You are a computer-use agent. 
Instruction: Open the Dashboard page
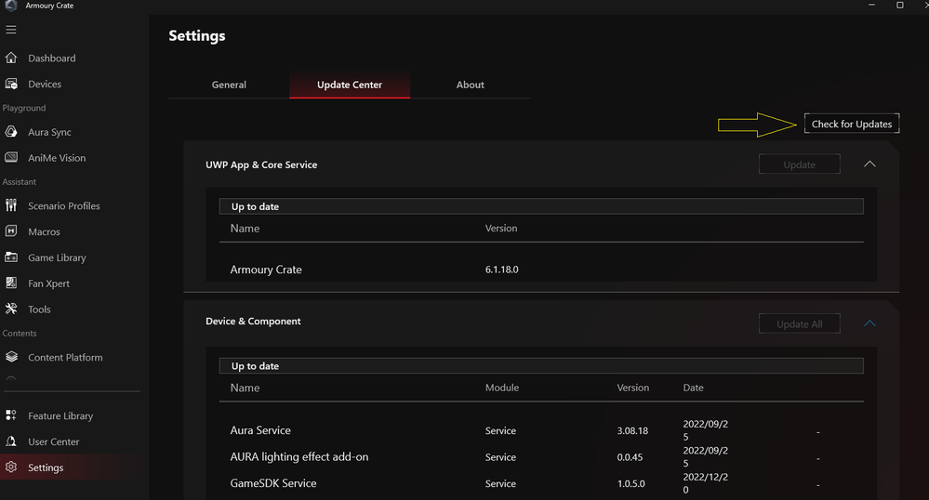click(x=51, y=58)
